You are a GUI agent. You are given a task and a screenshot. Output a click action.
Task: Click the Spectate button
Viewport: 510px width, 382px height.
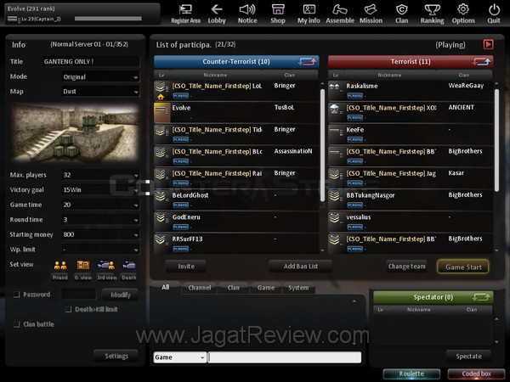[x=468, y=356]
